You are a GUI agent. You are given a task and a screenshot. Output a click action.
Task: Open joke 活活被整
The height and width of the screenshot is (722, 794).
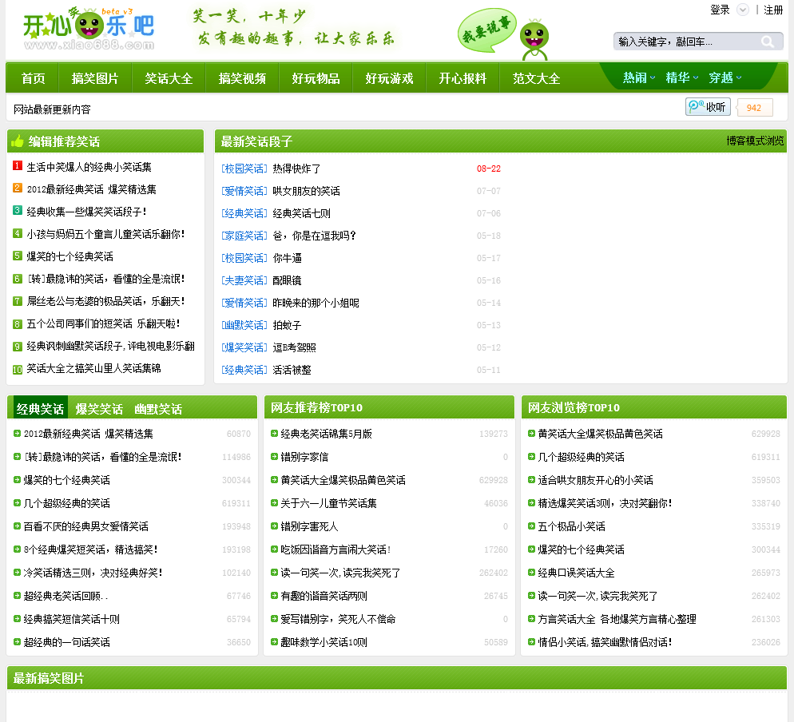pyautogui.click(x=292, y=370)
